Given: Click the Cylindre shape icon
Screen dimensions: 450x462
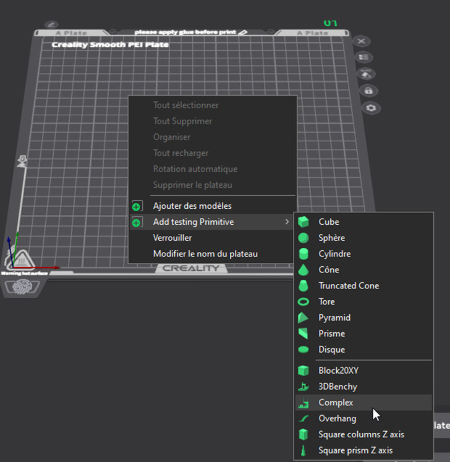Looking at the screenshot, I should pyautogui.click(x=303, y=254).
